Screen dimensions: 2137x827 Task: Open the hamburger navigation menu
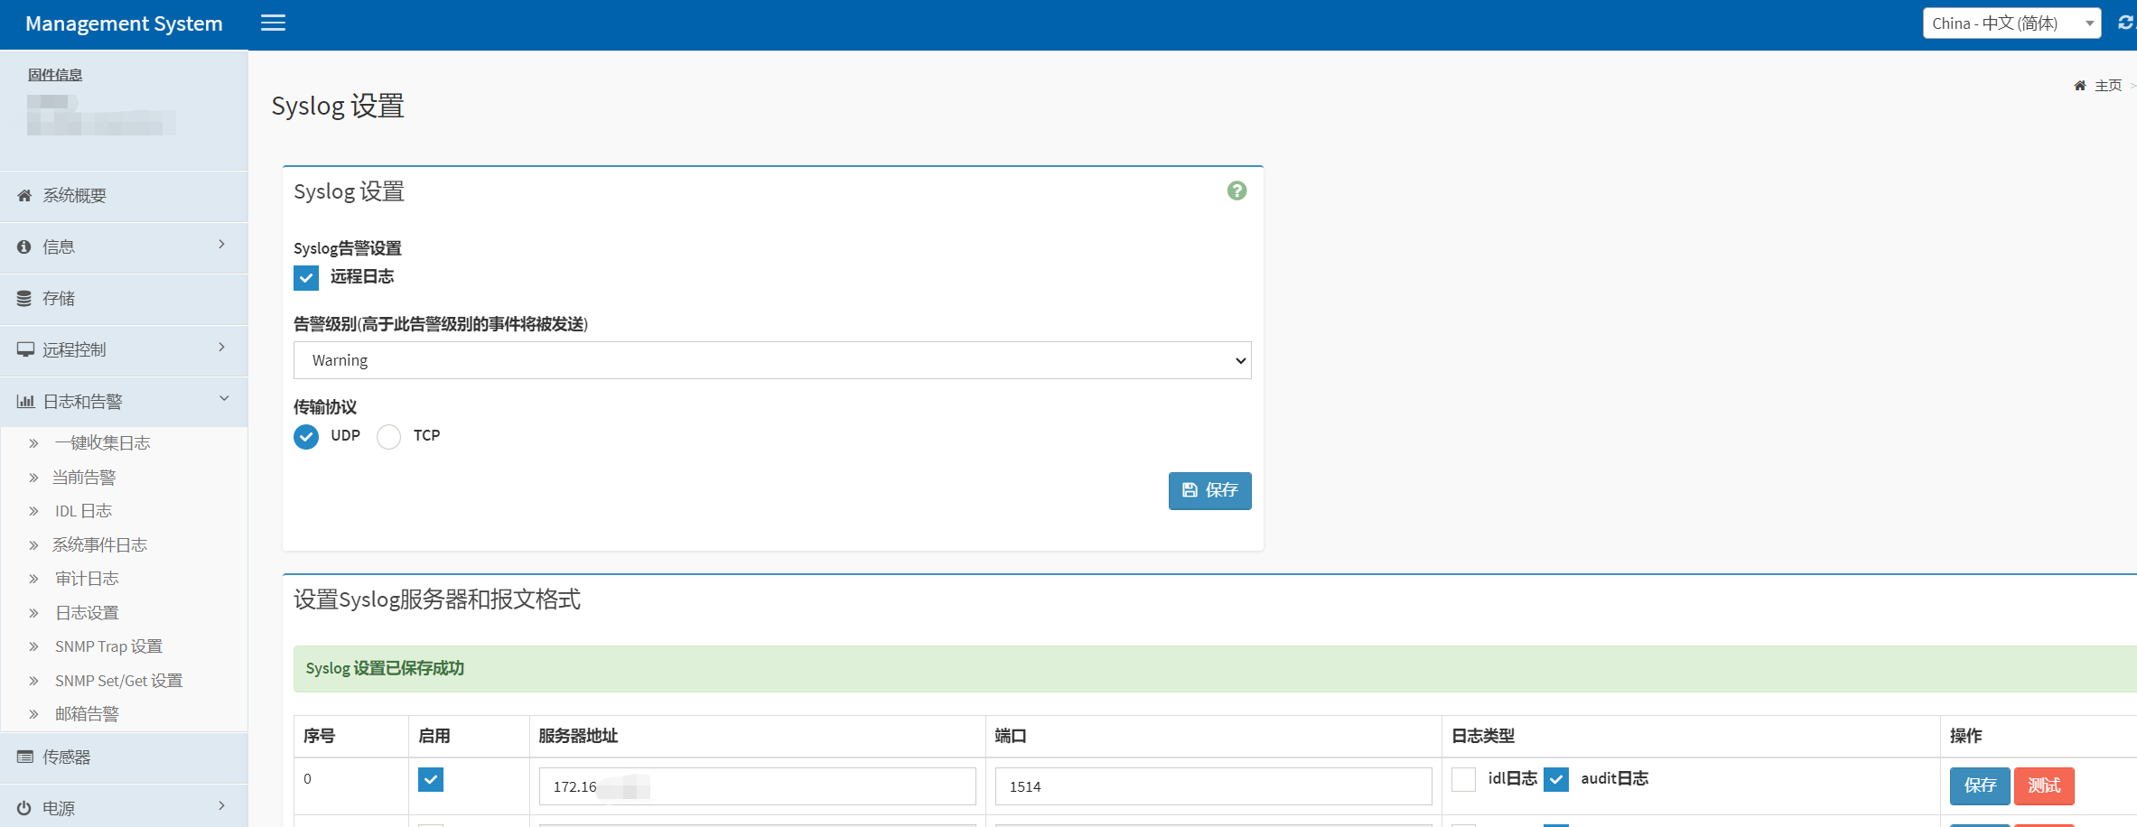pyautogui.click(x=273, y=23)
